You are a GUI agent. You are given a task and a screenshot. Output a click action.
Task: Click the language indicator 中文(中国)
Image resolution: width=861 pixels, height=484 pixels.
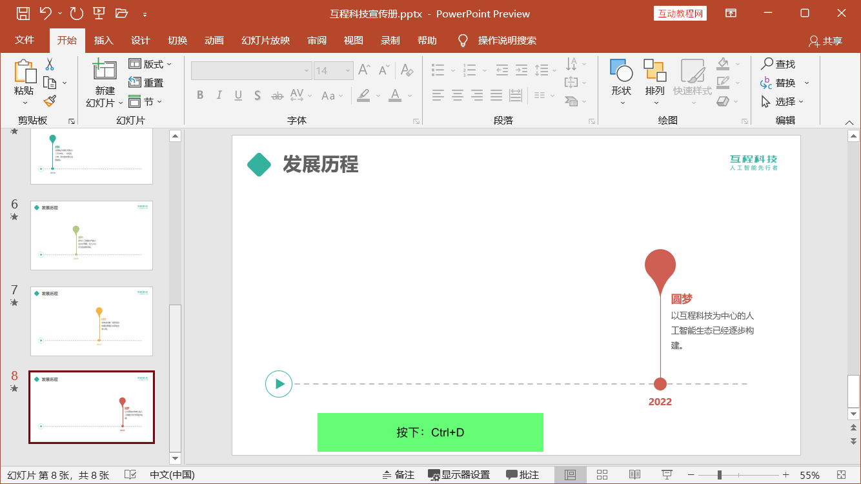coord(172,475)
